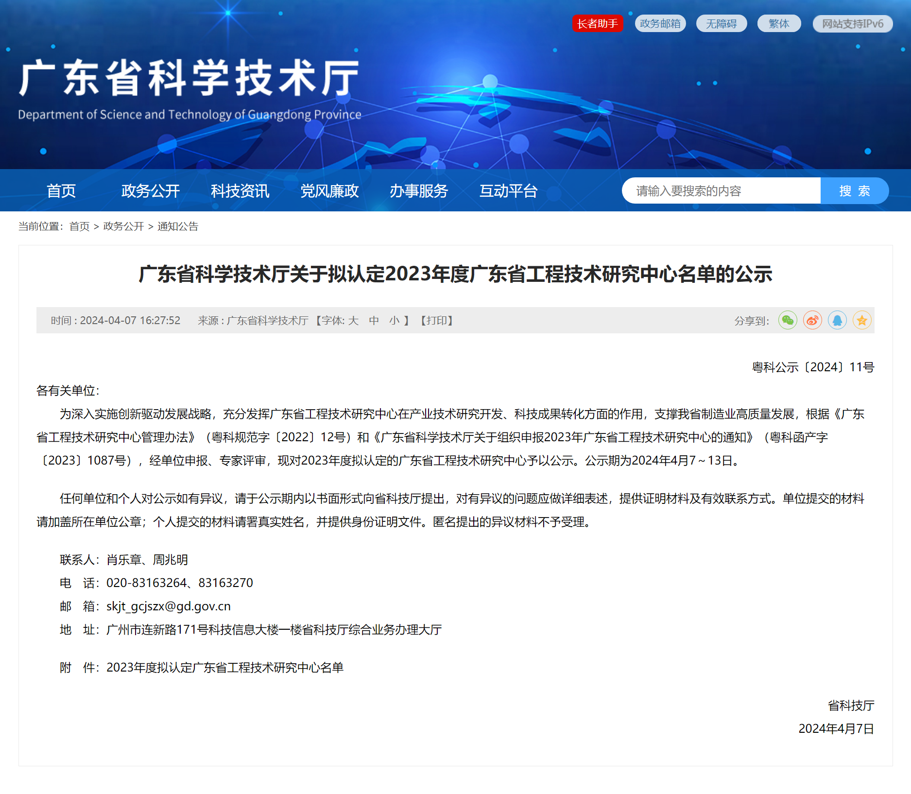Open 长者助手 red button
Screen dimensions: 911x794
tap(597, 23)
